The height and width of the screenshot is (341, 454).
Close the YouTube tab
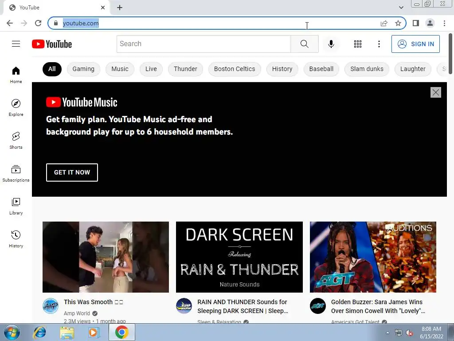[103, 8]
